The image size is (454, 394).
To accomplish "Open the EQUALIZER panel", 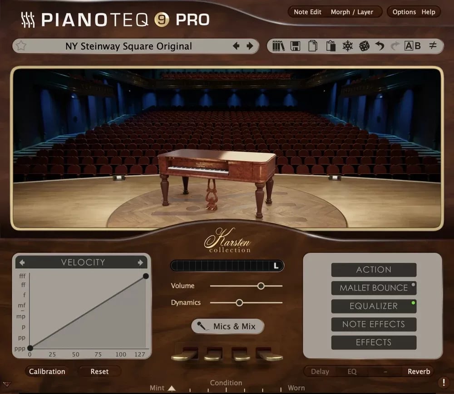I will [374, 306].
